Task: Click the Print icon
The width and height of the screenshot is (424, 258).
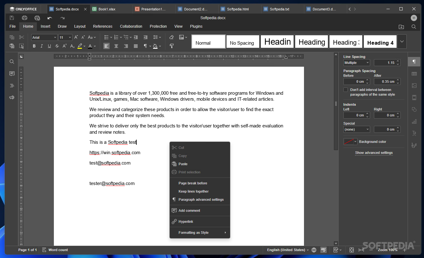Action: point(25,18)
